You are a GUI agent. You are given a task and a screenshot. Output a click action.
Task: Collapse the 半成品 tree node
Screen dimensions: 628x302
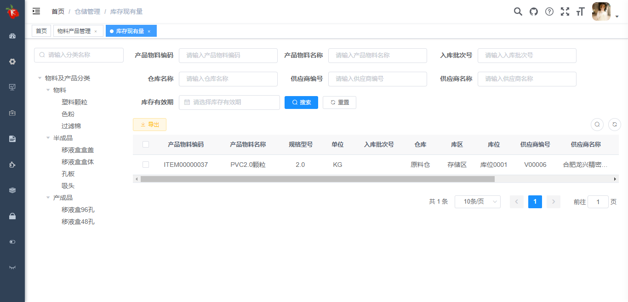pyautogui.click(x=48, y=138)
